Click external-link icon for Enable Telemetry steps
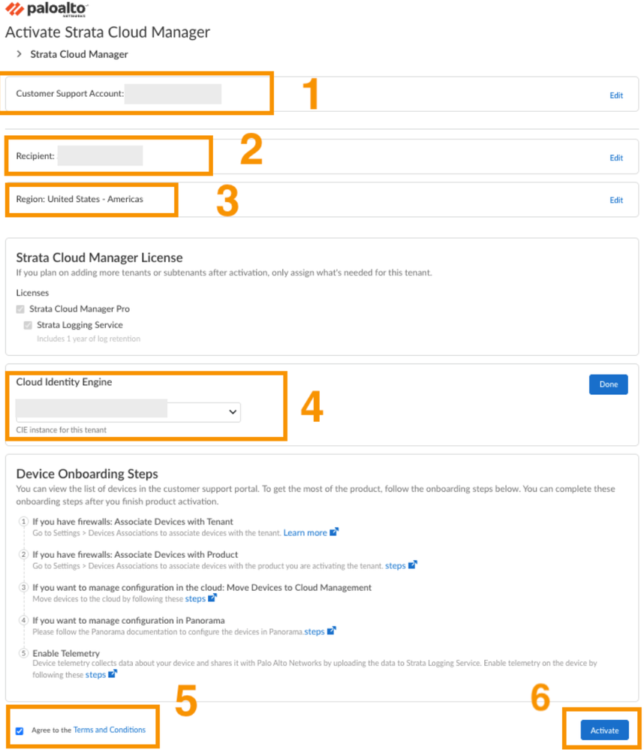The image size is (644, 750). point(113,674)
